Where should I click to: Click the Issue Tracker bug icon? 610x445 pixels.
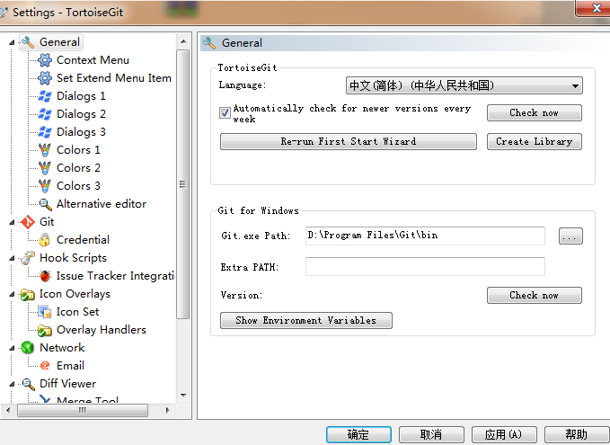tap(45, 276)
